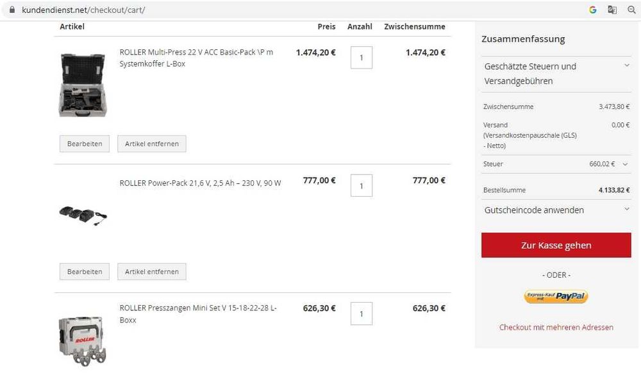Click the Google icon in address bar
This screenshot has width=641, height=377.
pos(593,10)
